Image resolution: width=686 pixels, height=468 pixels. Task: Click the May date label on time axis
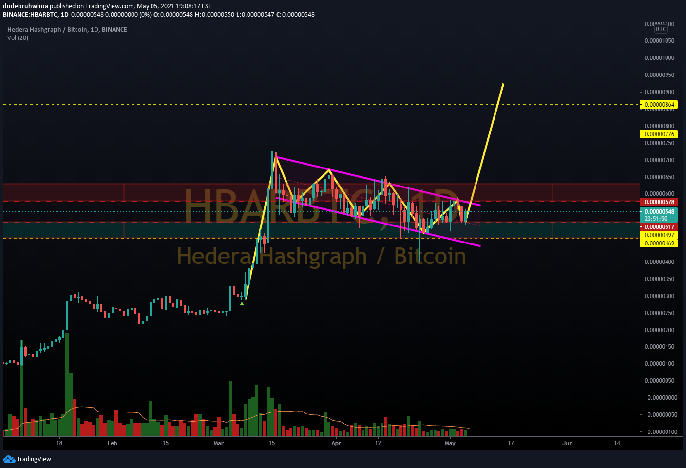click(450, 443)
